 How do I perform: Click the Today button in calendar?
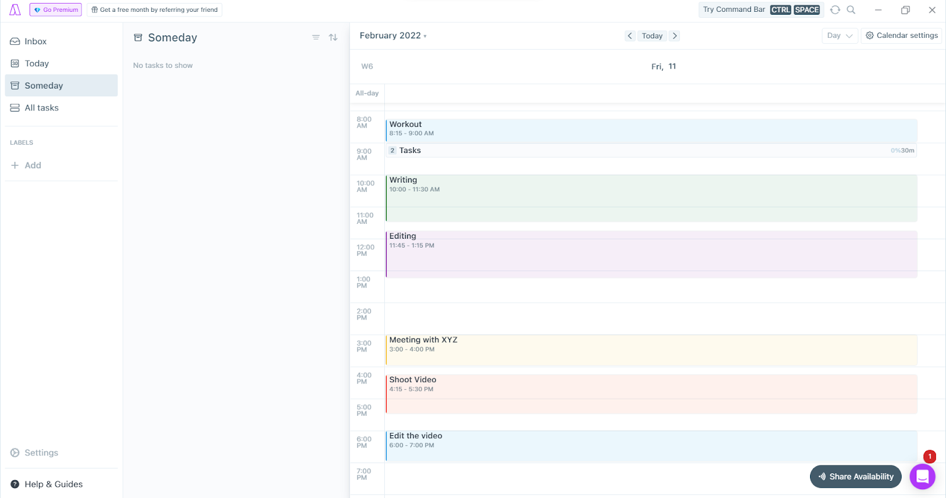[x=652, y=36]
